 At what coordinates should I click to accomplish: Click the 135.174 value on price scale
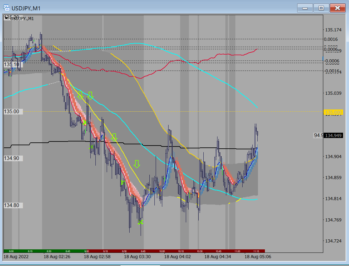tap(333, 30)
